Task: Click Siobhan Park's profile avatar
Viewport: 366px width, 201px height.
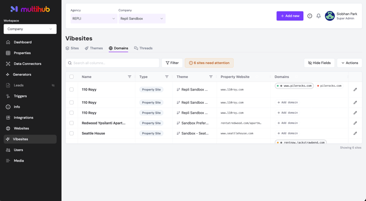Action: click(329, 16)
